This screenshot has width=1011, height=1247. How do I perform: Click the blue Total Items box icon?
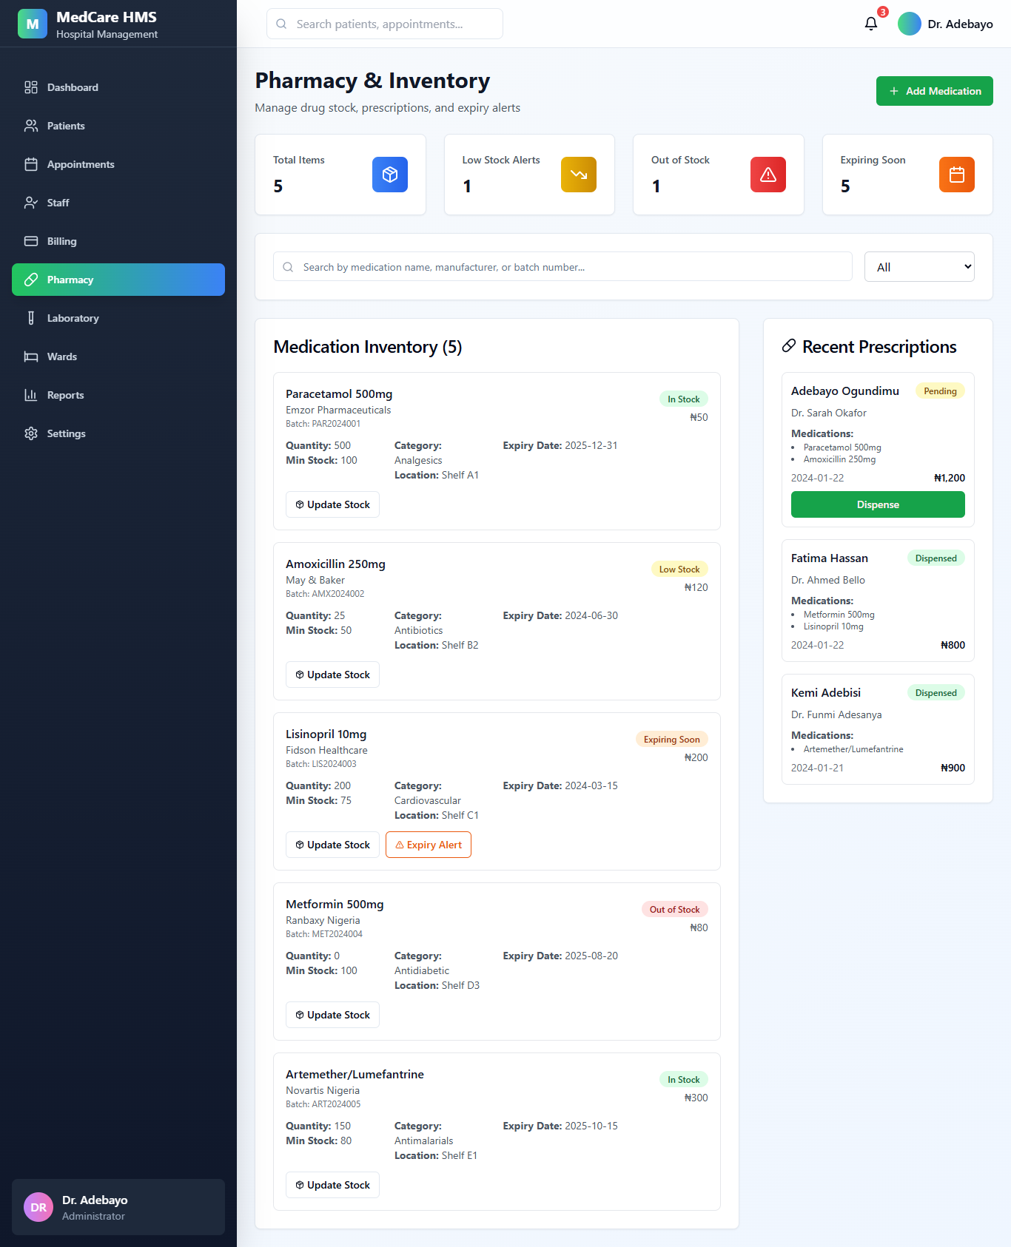click(389, 175)
